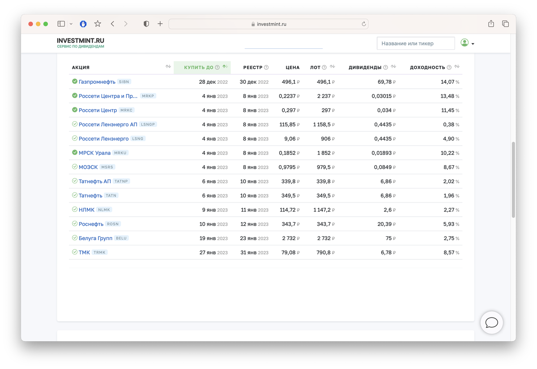This screenshot has height=369, width=537.
Task: Click the Реестр column header text
Action: tap(253, 68)
